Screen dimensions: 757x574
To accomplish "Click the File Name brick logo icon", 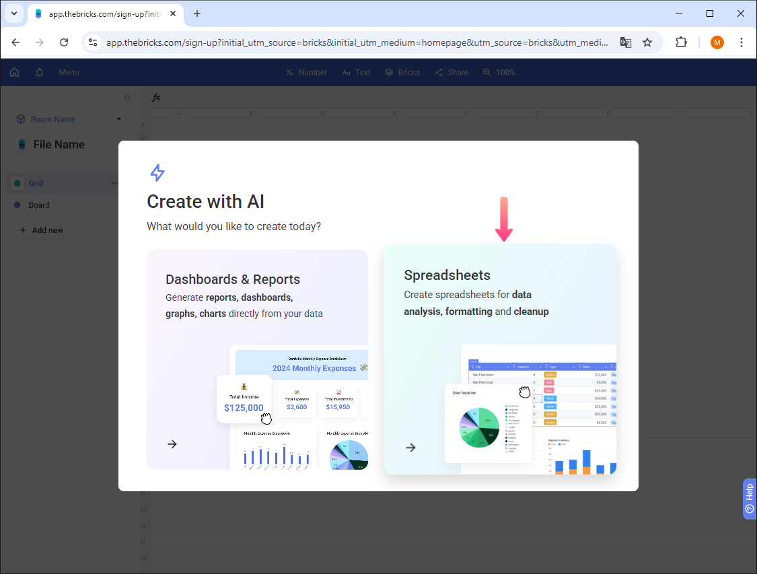I will click(x=22, y=145).
